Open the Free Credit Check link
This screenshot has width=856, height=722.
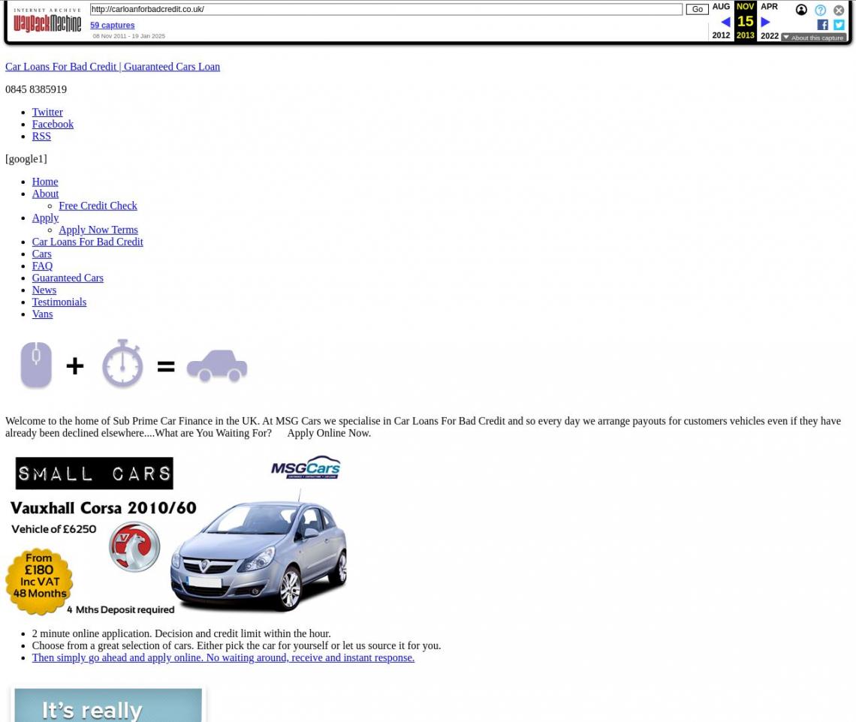coord(98,206)
